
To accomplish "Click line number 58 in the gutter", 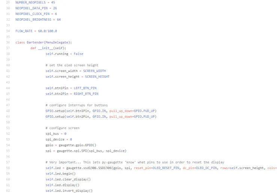I will pos(8,168).
